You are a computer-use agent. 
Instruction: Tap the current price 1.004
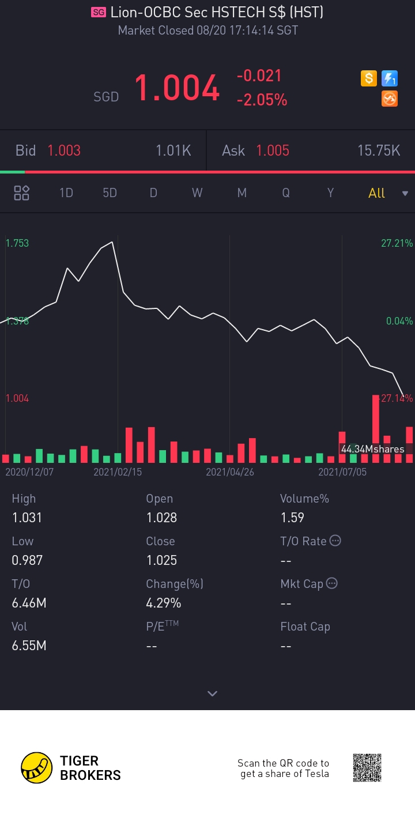click(177, 88)
